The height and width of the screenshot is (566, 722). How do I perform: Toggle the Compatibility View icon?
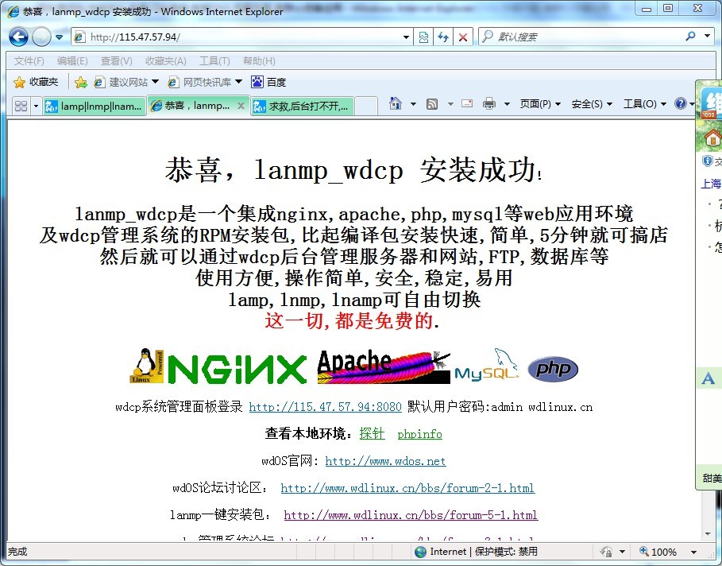(x=423, y=37)
